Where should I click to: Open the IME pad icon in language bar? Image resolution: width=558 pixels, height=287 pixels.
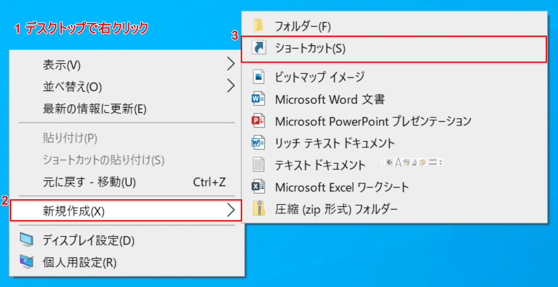pyautogui.click(x=406, y=162)
